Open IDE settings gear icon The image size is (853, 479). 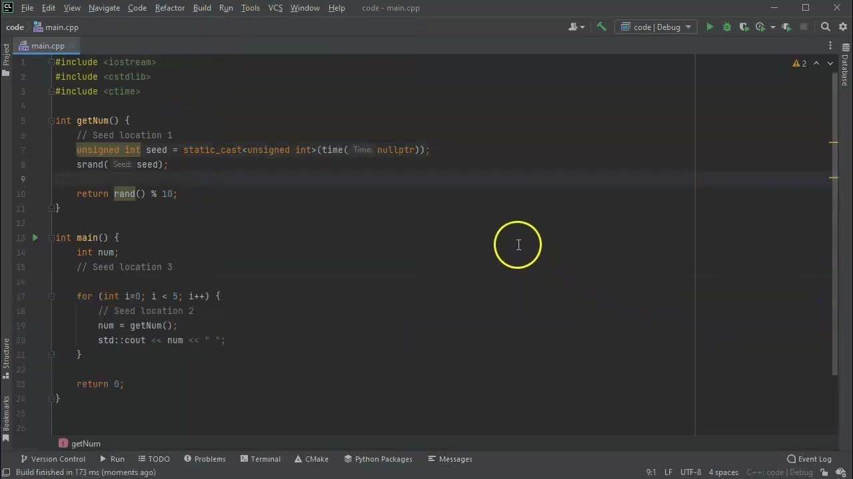[842, 27]
